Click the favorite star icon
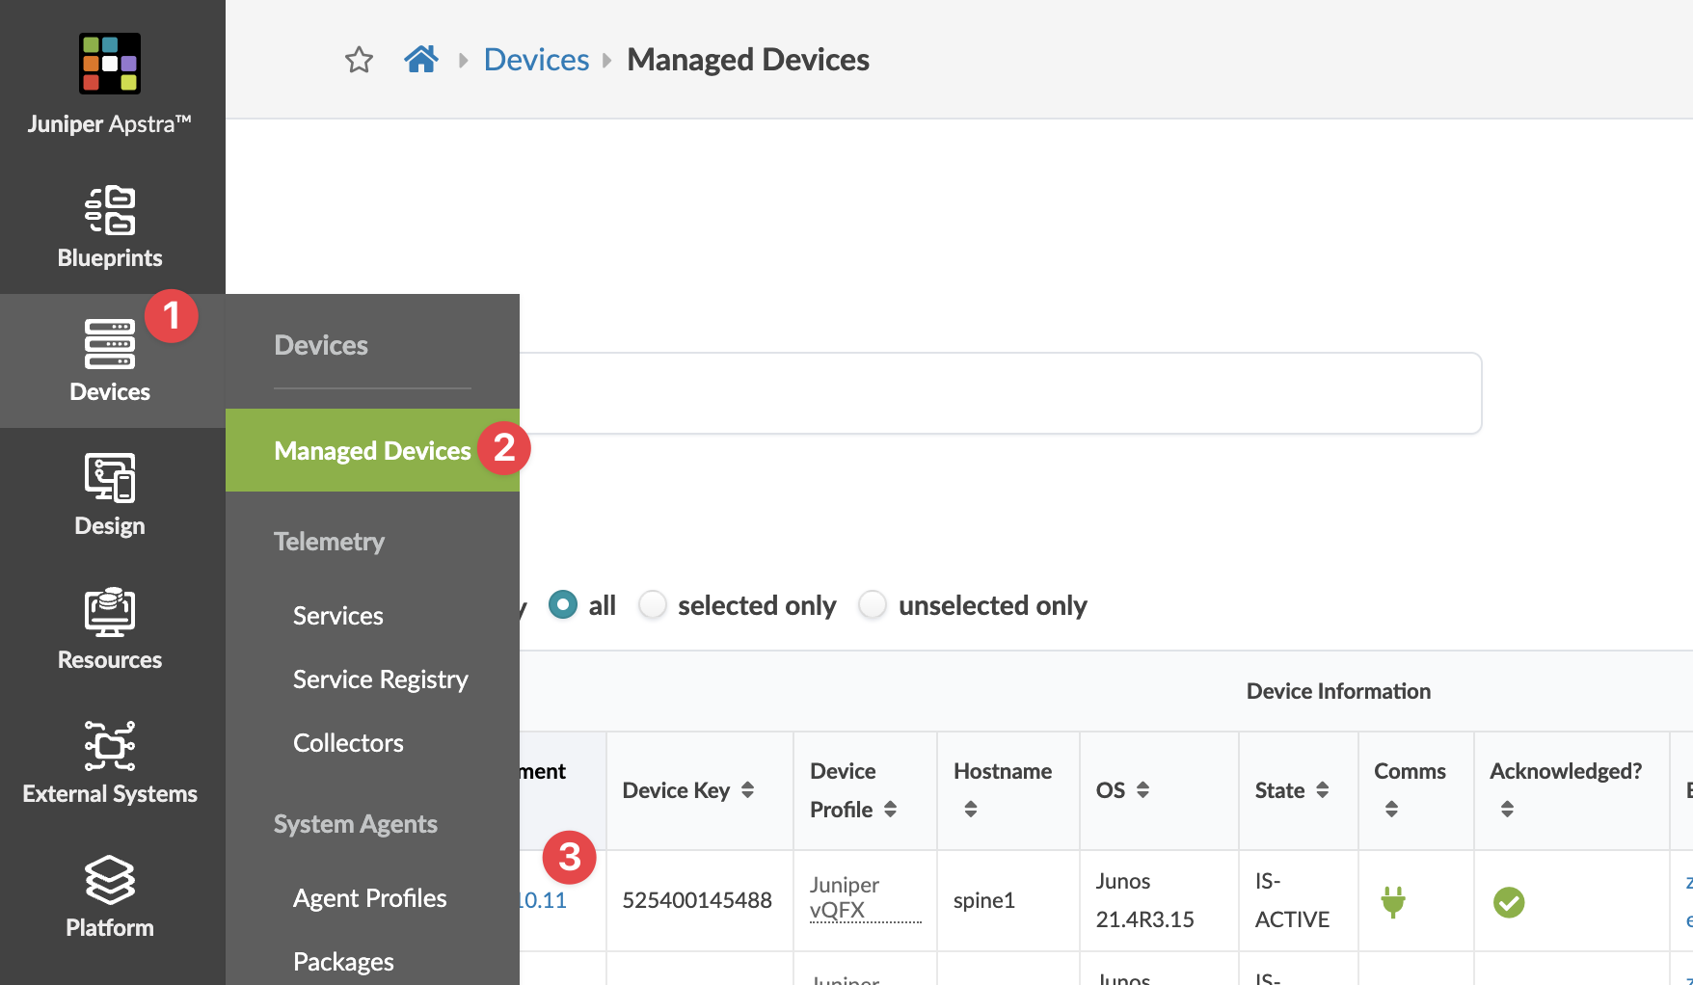The width and height of the screenshot is (1693, 985). pos(359,60)
